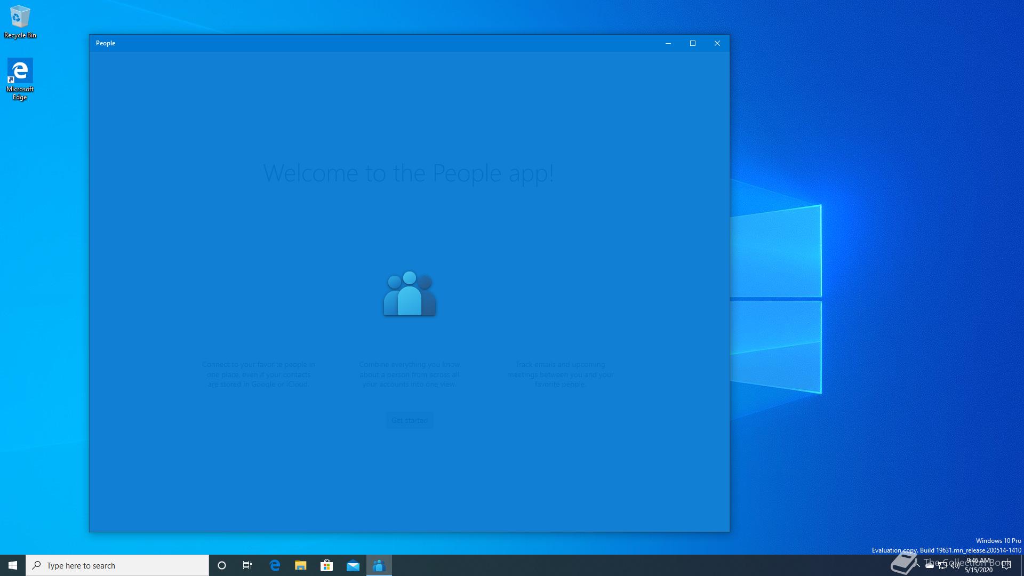Expand the hidden system tray icons
This screenshot has width=1024, height=576.
click(x=917, y=565)
